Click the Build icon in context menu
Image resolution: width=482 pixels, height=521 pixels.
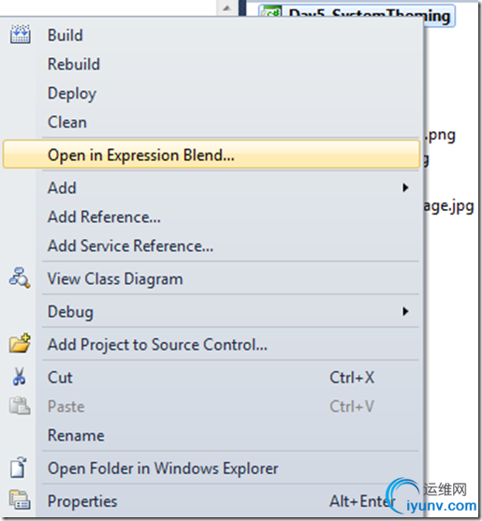[21, 34]
